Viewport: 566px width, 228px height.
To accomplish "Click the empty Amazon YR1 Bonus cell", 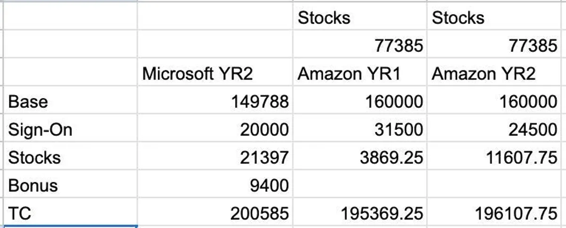I will [359, 185].
